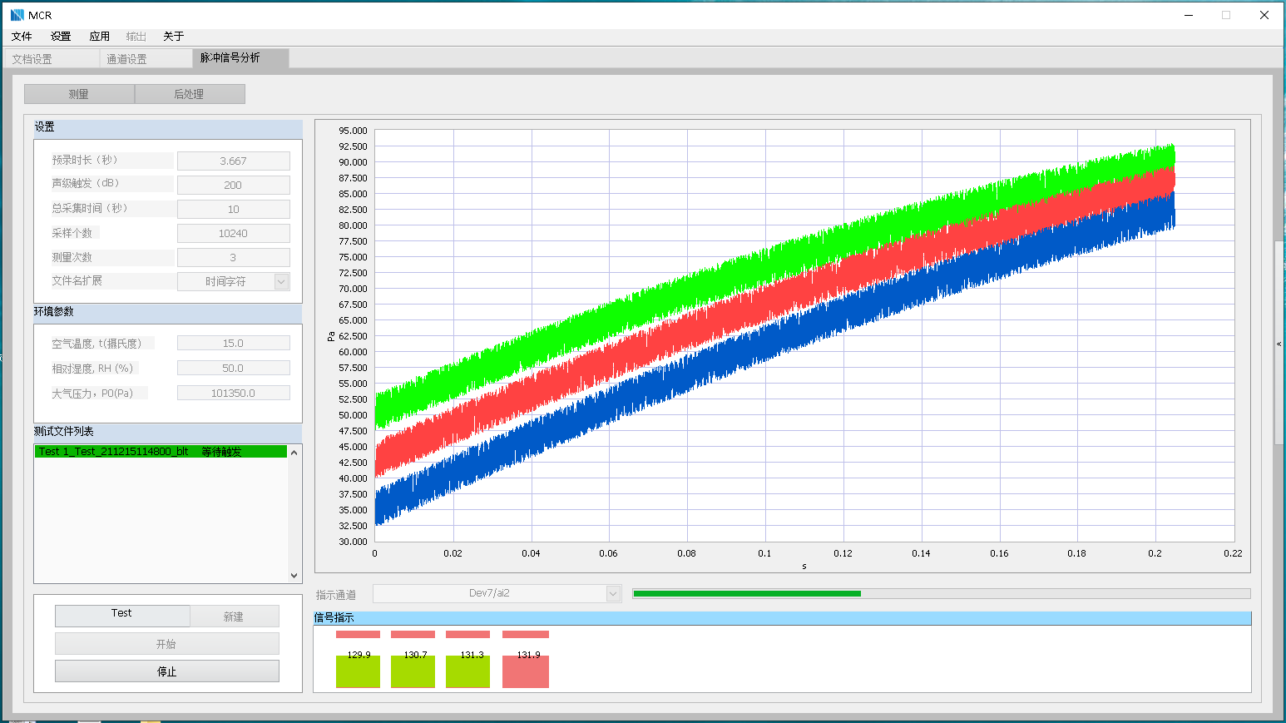
Task: Click the signal indicator showing 130.7
Action: (x=413, y=671)
